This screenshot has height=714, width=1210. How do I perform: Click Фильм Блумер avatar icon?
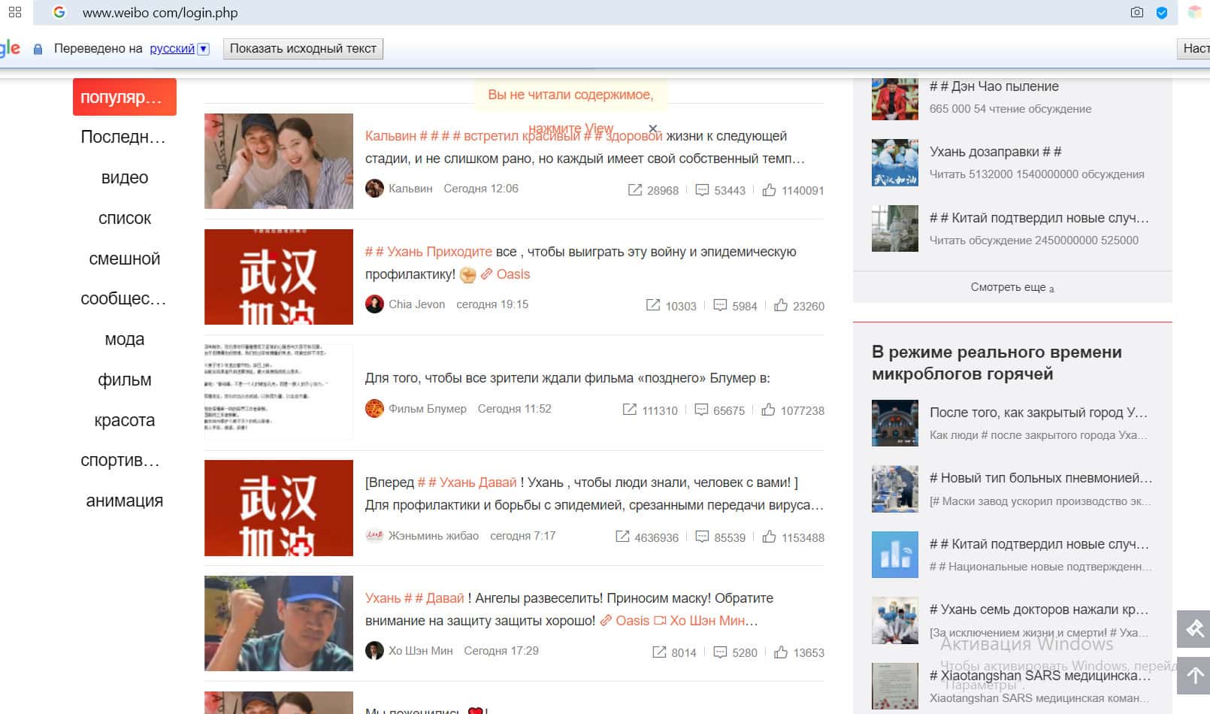tap(374, 409)
